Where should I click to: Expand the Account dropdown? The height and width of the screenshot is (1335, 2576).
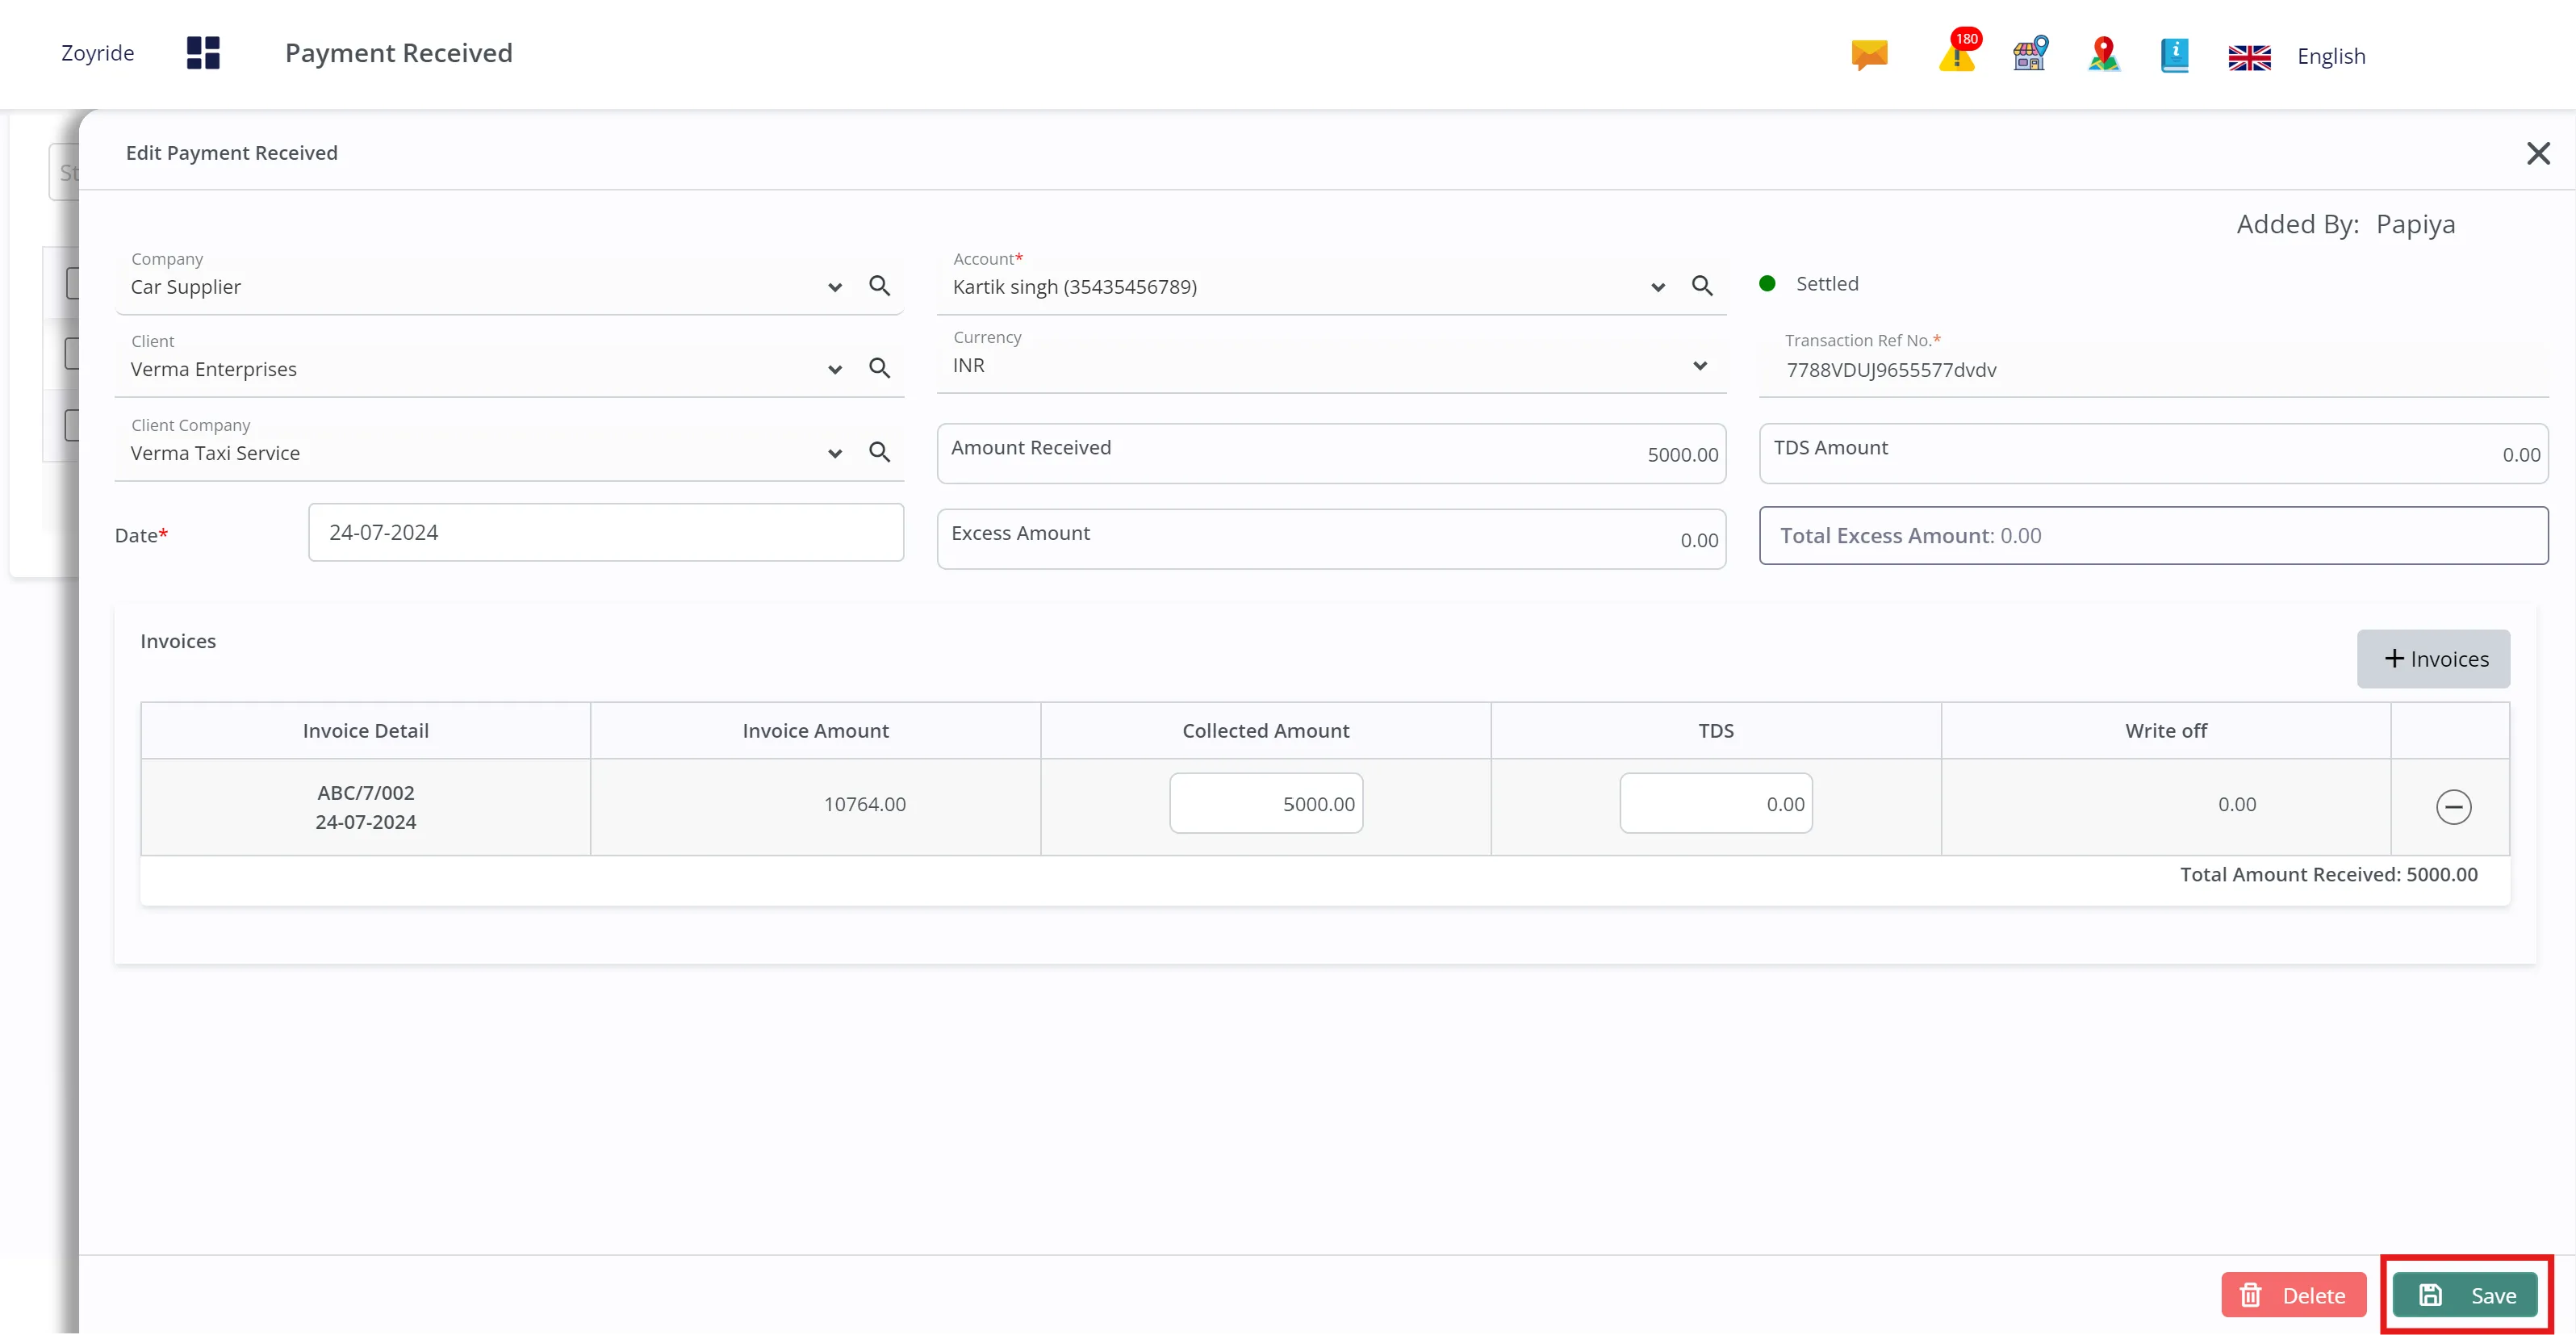(1658, 288)
